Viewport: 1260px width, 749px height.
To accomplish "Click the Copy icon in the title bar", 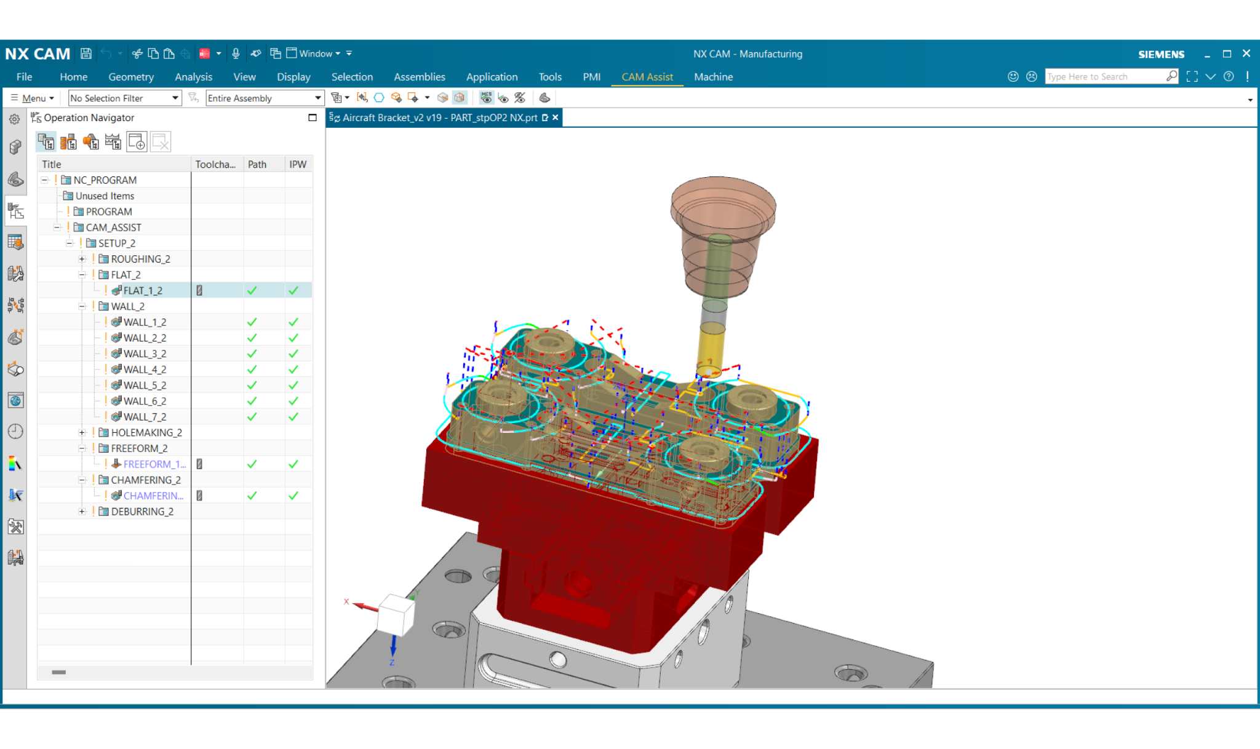I will tap(153, 53).
